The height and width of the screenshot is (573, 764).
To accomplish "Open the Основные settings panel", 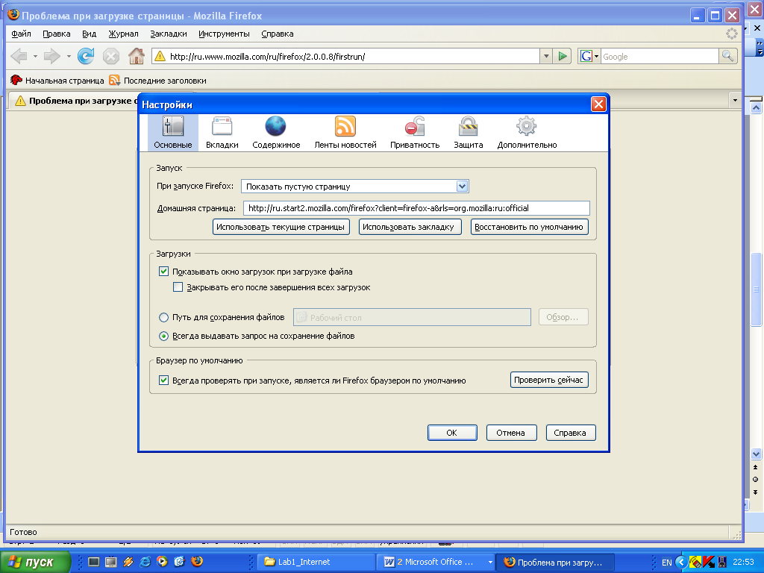I will pyautogui.click(x=173, y=133).
